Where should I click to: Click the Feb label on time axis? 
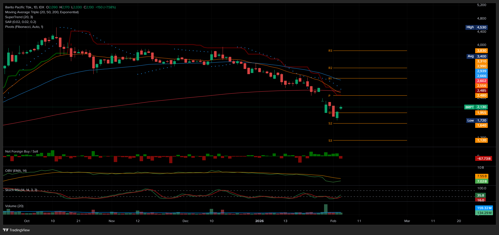(x=333, y=221)
